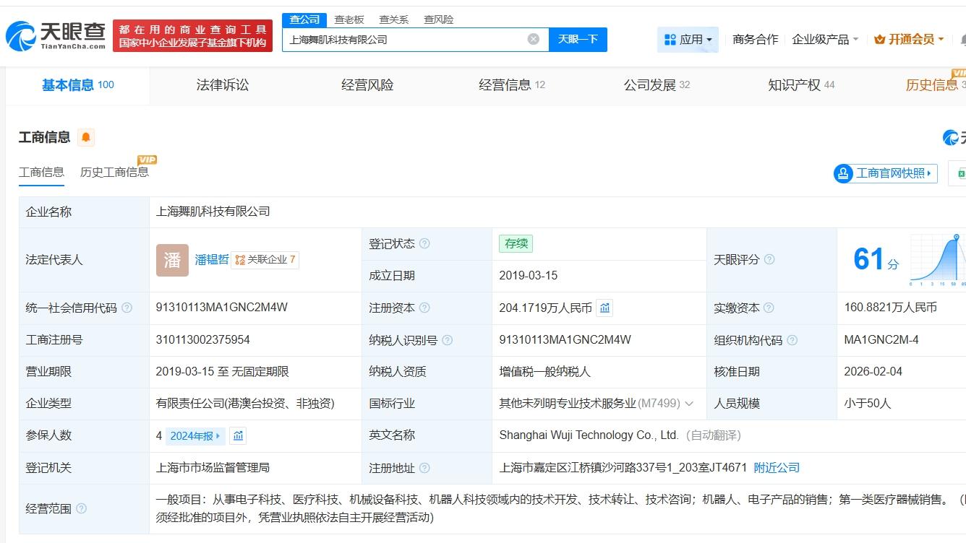Expand the 国标行业 M7499 chevron
Screen dimensions: 966x543
(690, 404)
